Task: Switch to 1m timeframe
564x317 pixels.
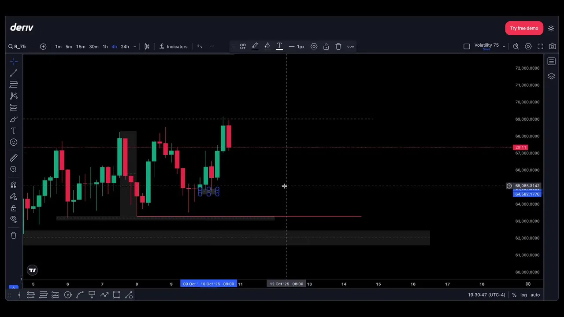Action: tap(58, 47)
